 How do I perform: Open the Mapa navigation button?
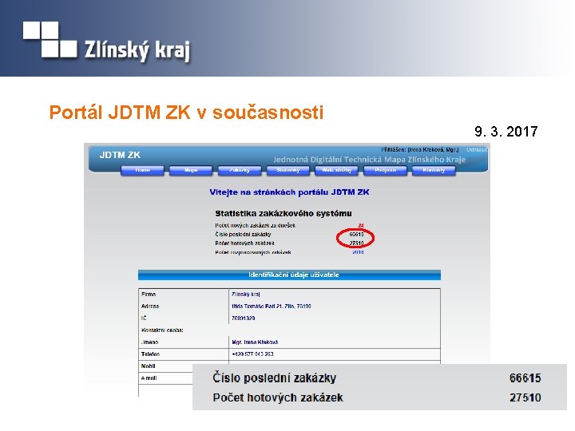(x=191, y=171)
